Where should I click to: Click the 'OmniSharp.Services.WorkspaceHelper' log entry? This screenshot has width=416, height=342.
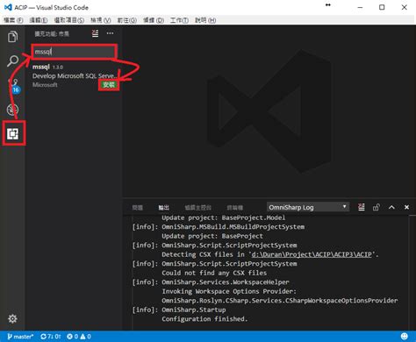[226, 282]
